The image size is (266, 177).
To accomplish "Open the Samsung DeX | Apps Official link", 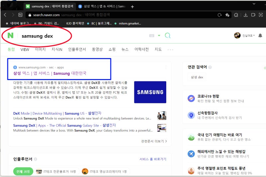I will 65,125.
